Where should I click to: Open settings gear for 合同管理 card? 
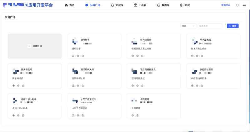(132, 115)
